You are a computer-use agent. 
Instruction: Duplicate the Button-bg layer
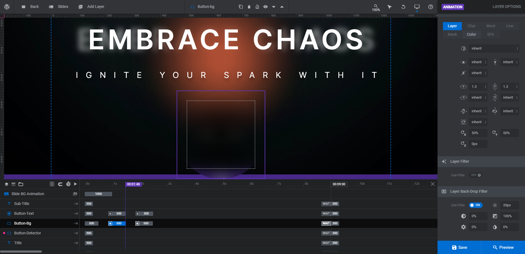(241, 7)
